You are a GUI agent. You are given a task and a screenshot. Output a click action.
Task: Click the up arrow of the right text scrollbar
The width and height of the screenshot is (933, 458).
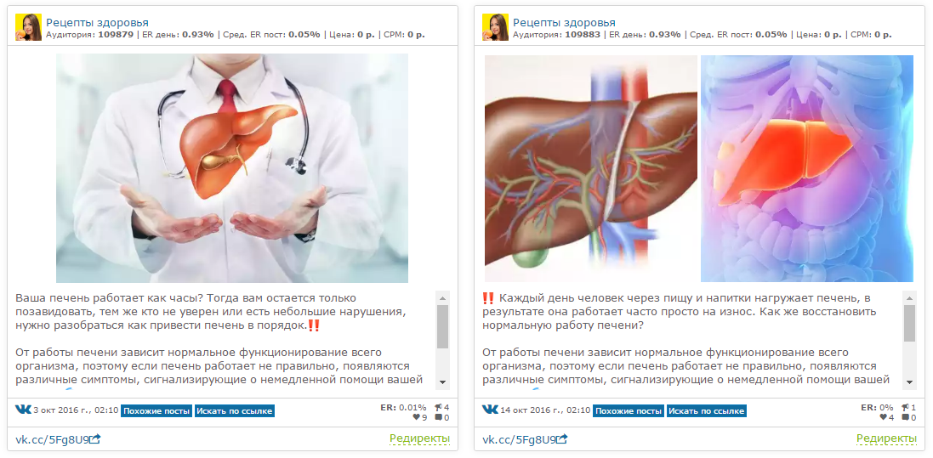click(910, 297)
